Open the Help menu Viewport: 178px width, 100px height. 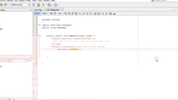click(x=53, y=1)
